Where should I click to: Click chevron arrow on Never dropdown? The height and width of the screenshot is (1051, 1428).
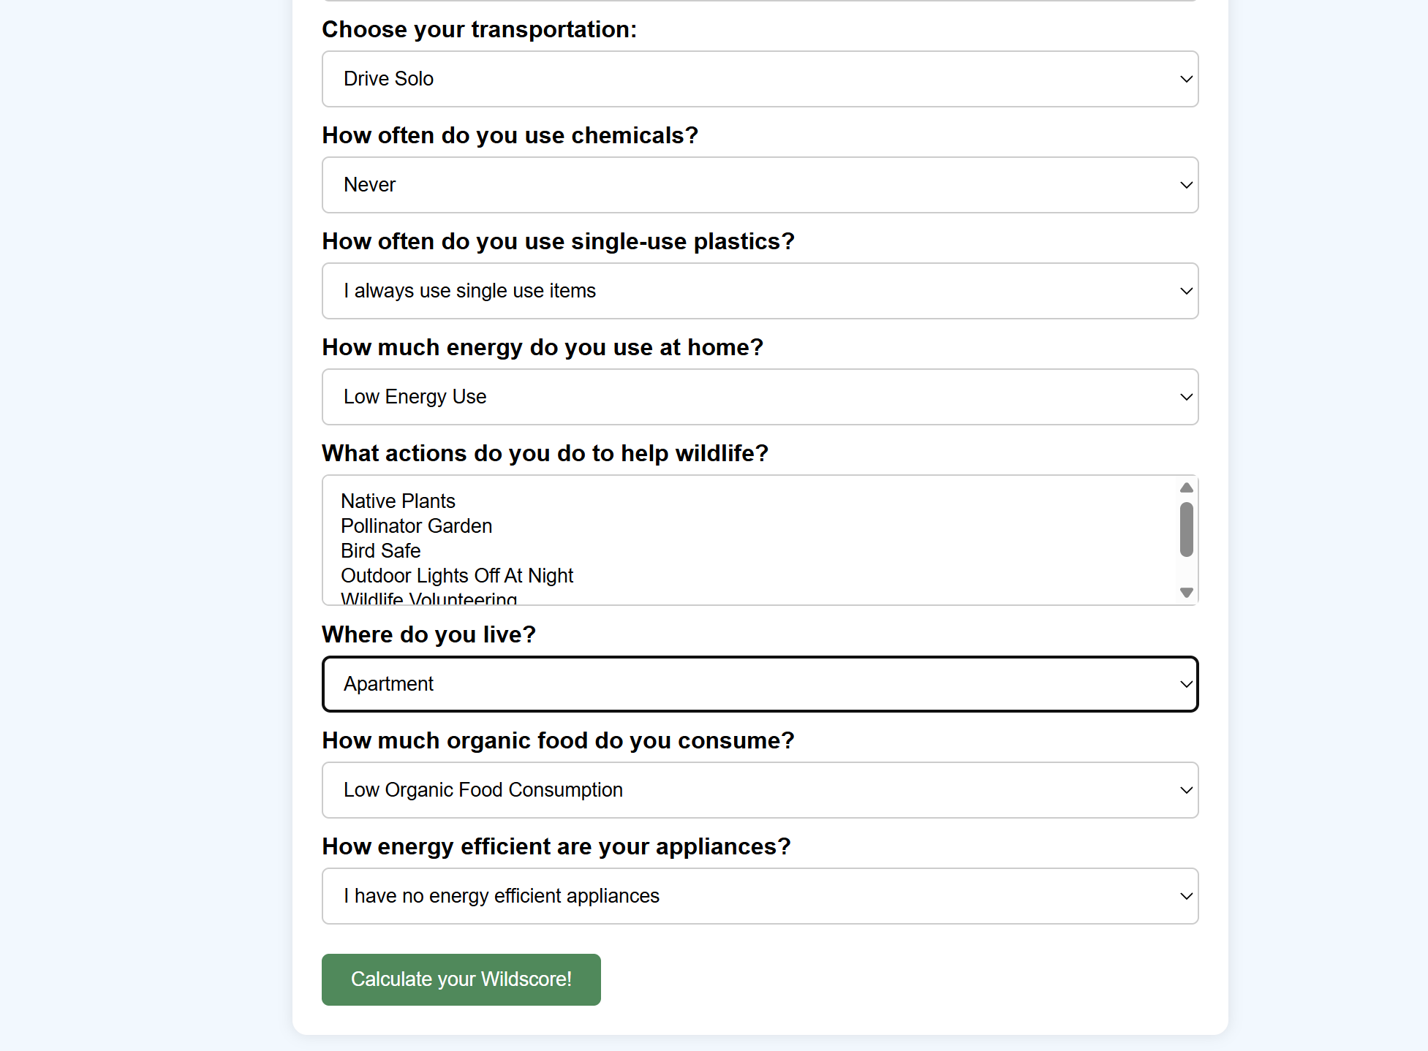[1186, 185]
